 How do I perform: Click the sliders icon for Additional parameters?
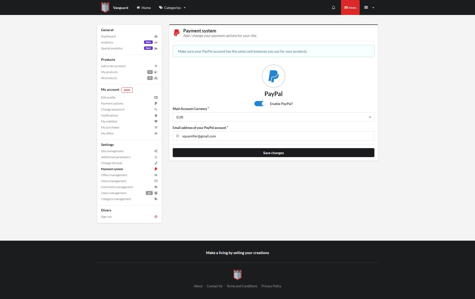156,157
